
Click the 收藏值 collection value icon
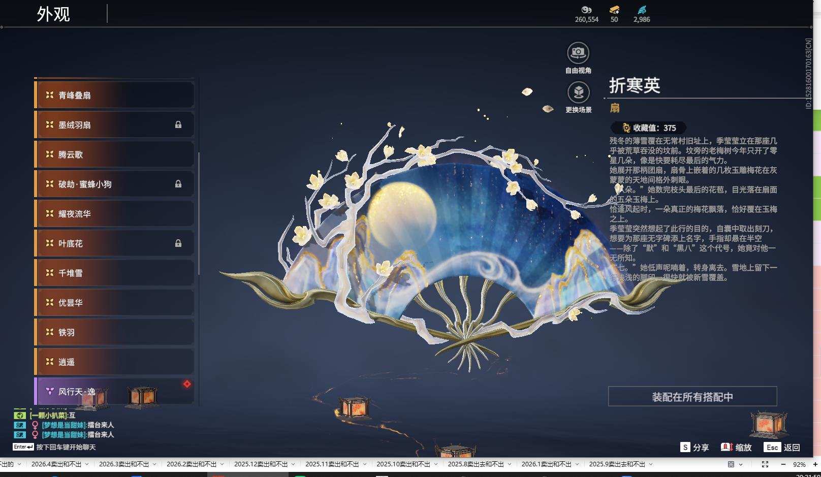[x=626, y=128]
